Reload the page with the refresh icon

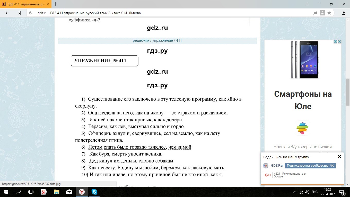point(30,13)
